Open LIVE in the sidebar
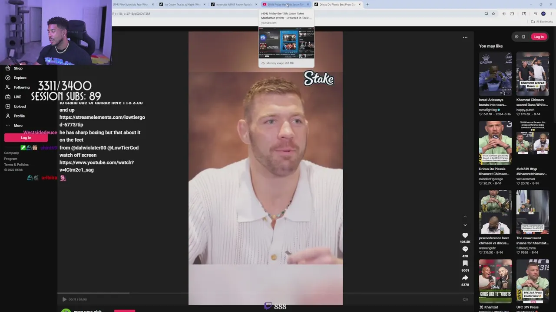Image resolution: width=556 pixels, height=312 pixels. pyautogui.click(x=17, y=97)
